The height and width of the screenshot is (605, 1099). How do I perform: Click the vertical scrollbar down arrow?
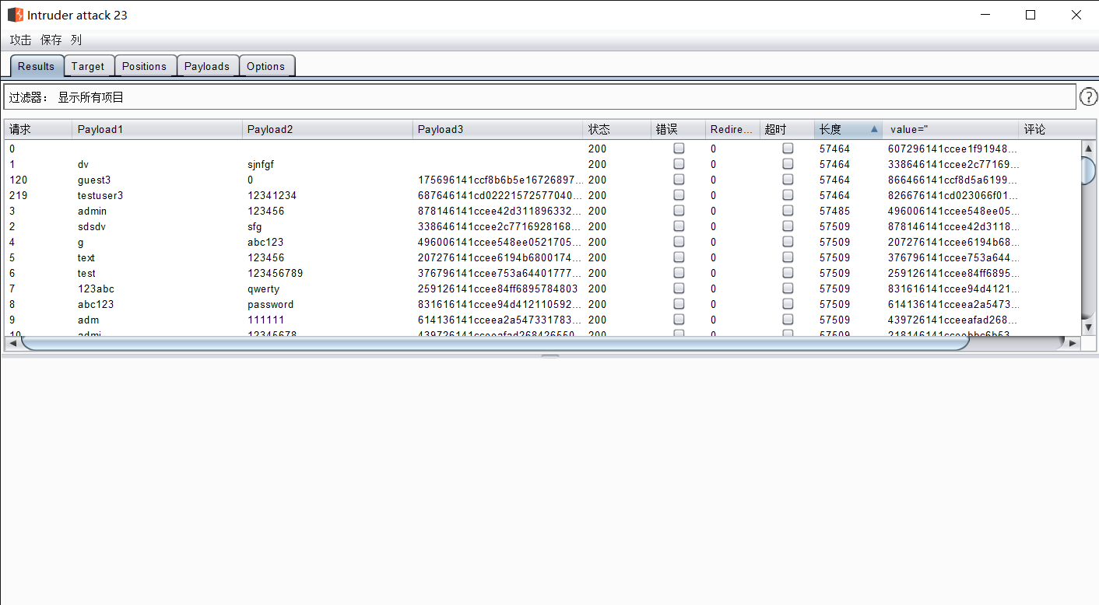pos(1089,327)
